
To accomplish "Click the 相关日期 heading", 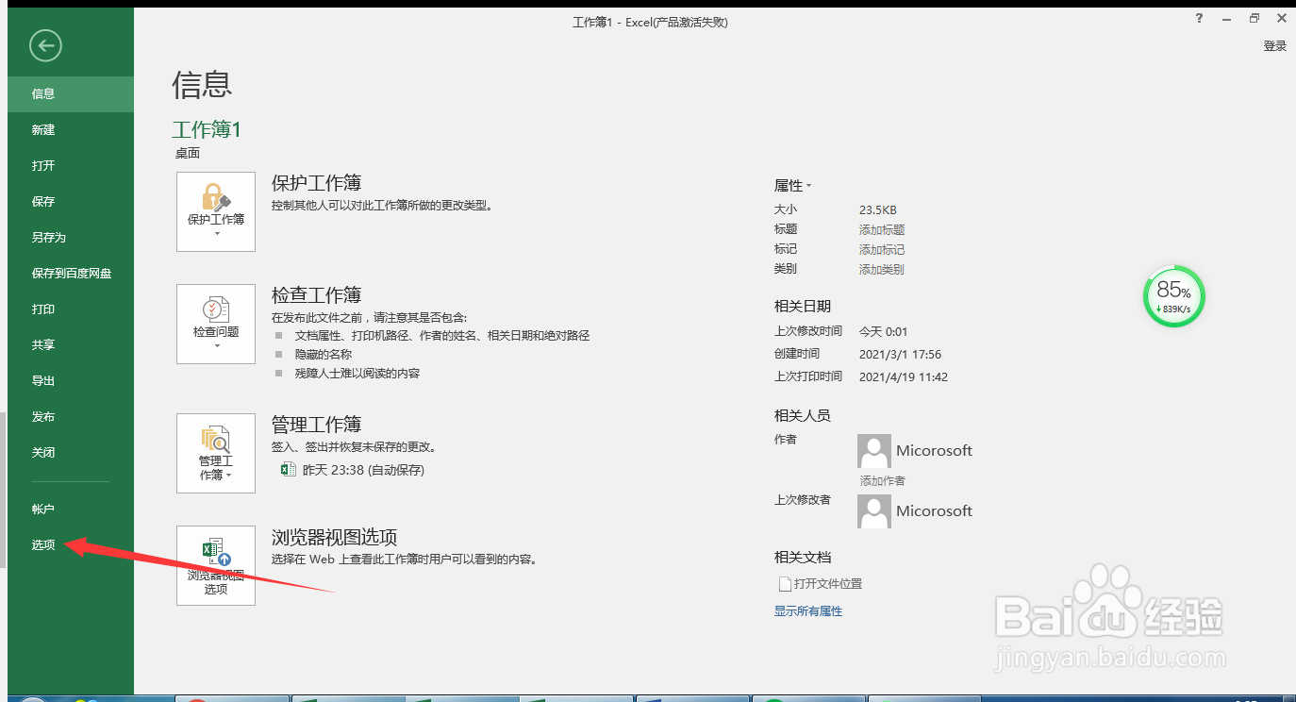I will pyautogui.click(x=803, y=306).
